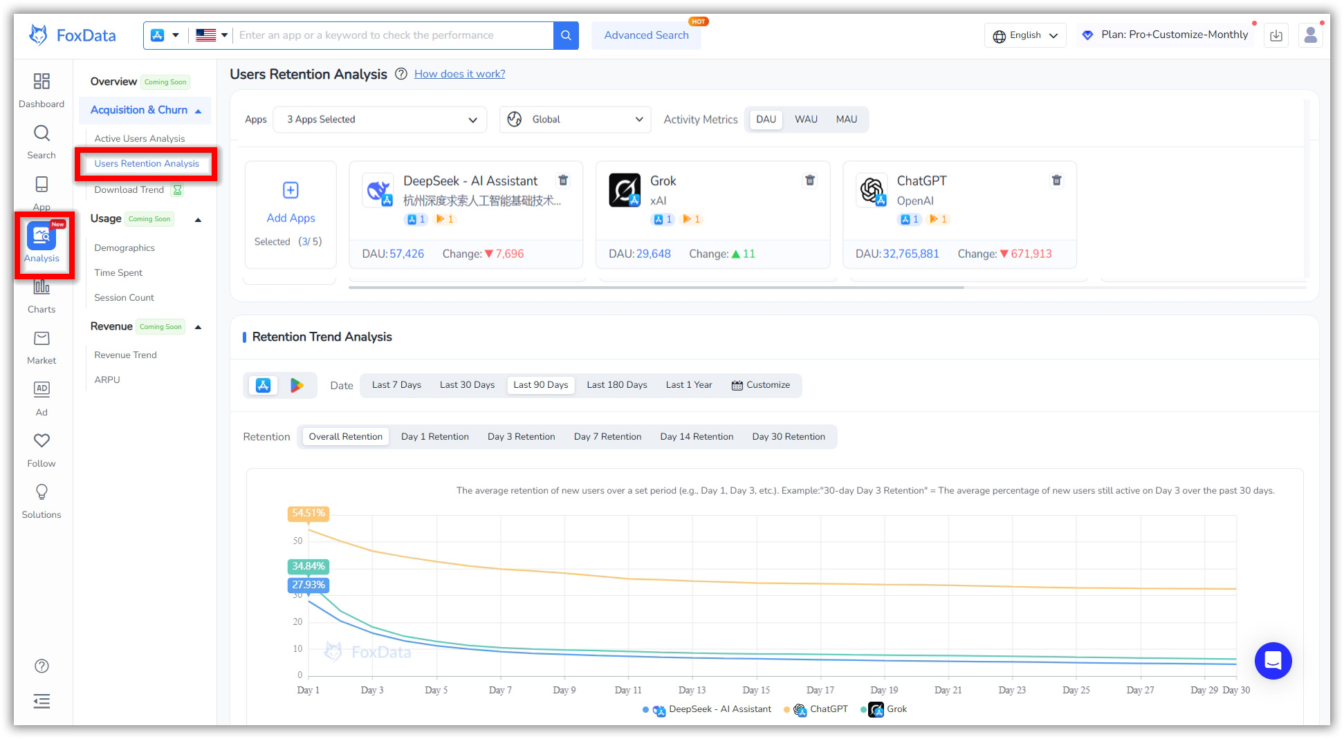Select the Last 1 Year range
This screenshot has height=739, width=1344.
[x=689, y=385]
